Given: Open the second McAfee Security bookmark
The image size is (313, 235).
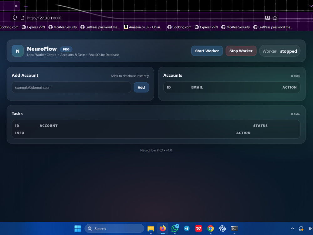Looking at the screenshot, I should [x=236, y=27].
